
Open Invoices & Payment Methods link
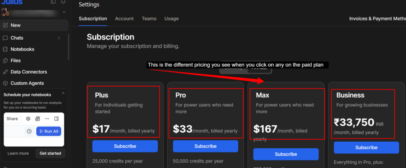[377, 19]
